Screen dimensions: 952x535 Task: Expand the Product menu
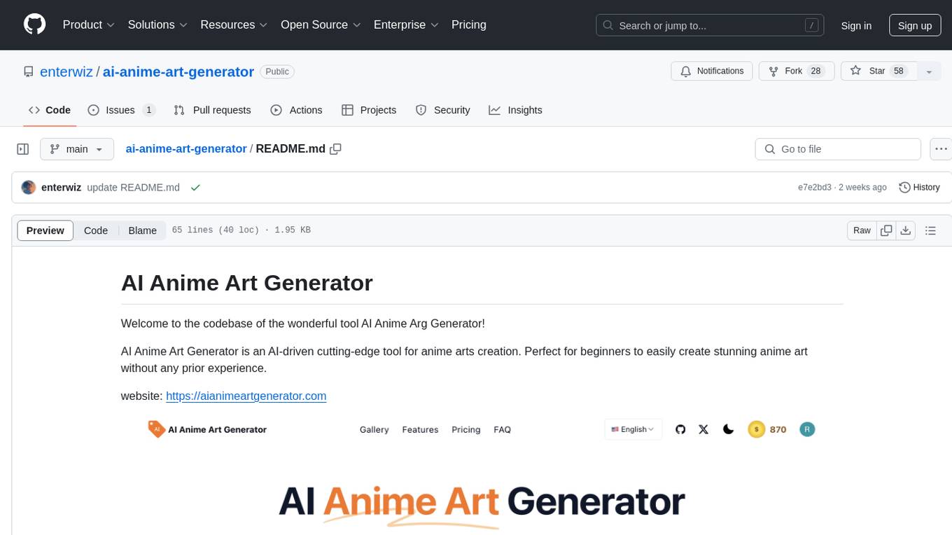(x=89, y=25)
